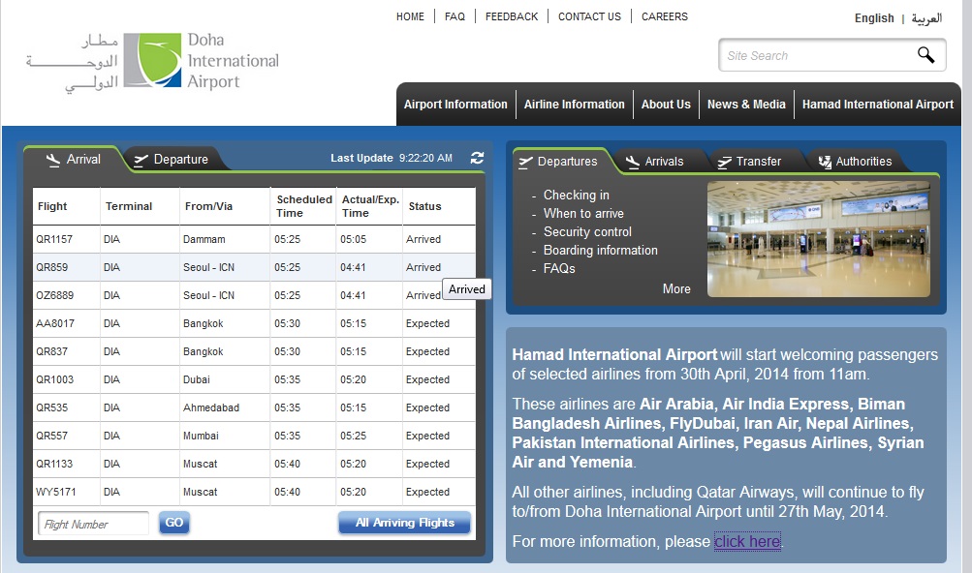
Task: Open the CAREERS link
Action: pos(665,16)
